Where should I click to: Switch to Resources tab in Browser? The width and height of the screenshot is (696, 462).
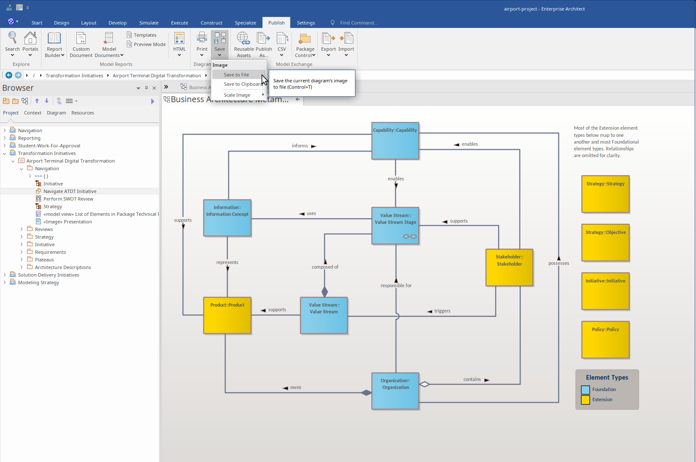click(82, 113)
